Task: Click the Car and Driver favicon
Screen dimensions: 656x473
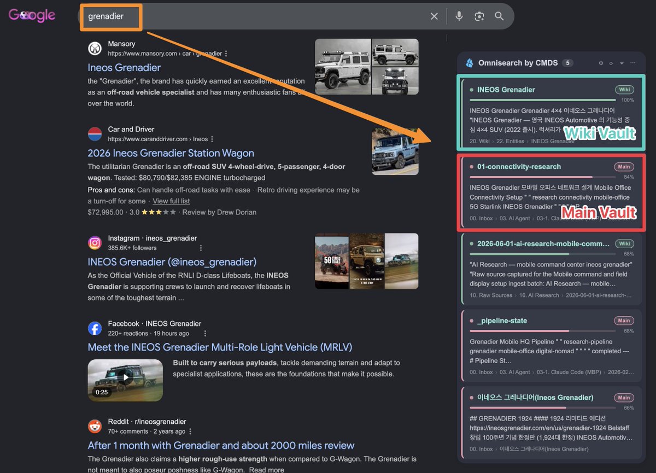Action: coord(95,134)
